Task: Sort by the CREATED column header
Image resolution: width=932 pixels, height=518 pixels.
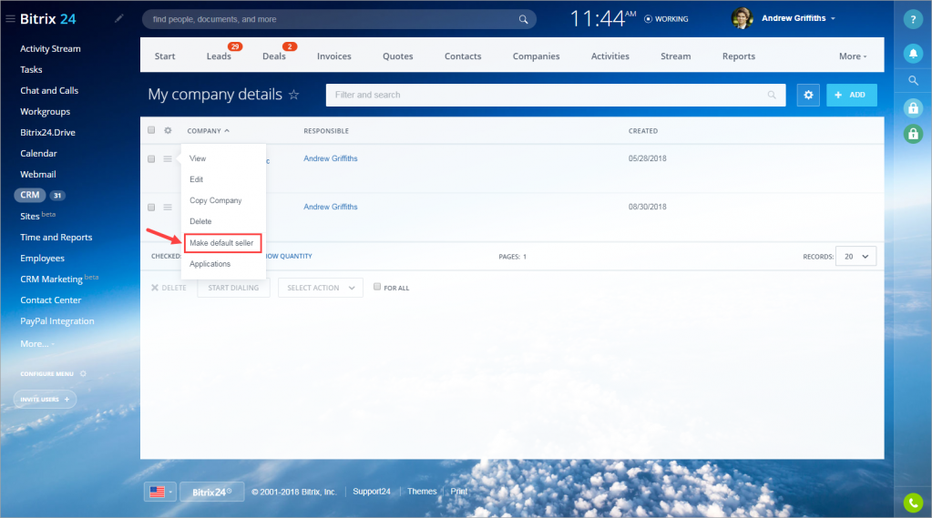Action: (x=643, y=131)
